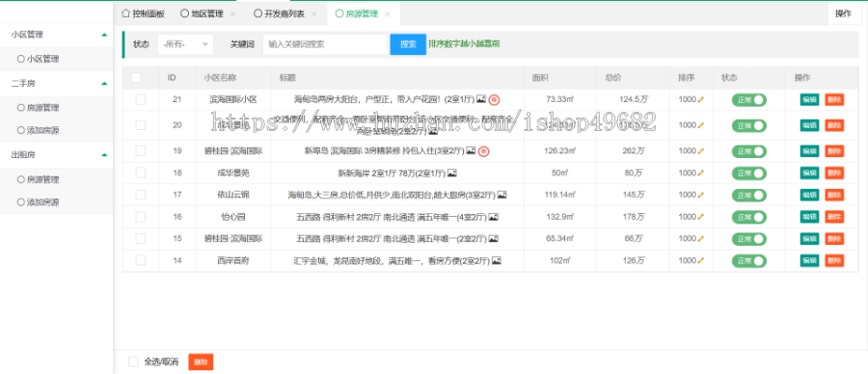The image size is (868, 374).
Task: Click 删除 button for ID 21
Action: click(834, 99)
